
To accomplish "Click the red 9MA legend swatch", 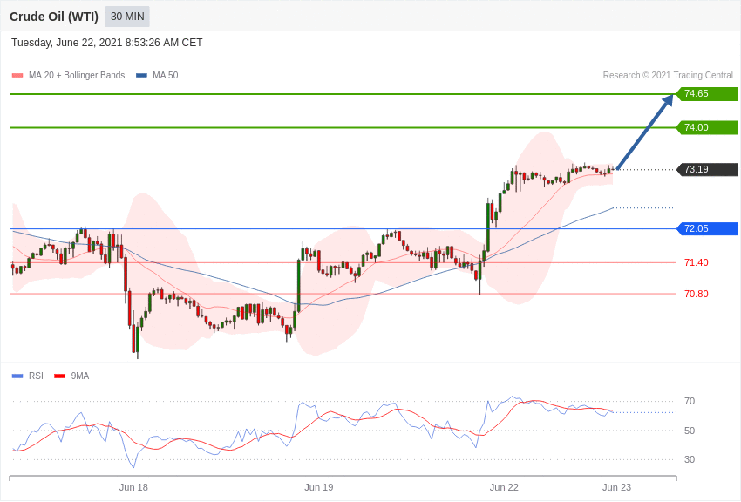I will coord(59,376).
